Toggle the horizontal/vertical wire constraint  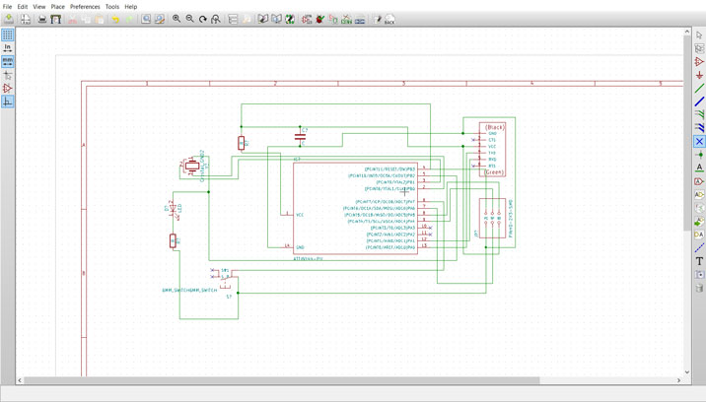(8, 101)
